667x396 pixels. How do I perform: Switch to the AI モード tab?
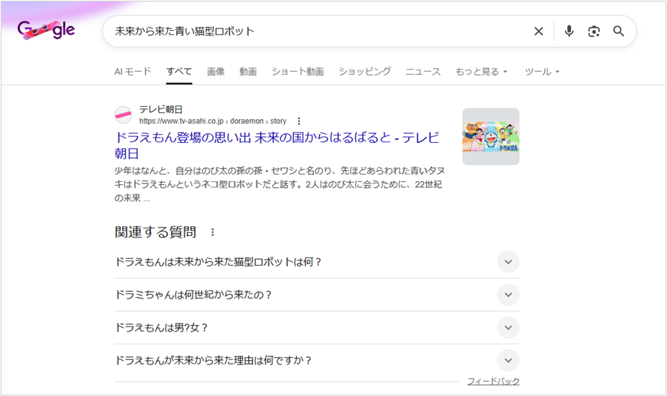133,72
